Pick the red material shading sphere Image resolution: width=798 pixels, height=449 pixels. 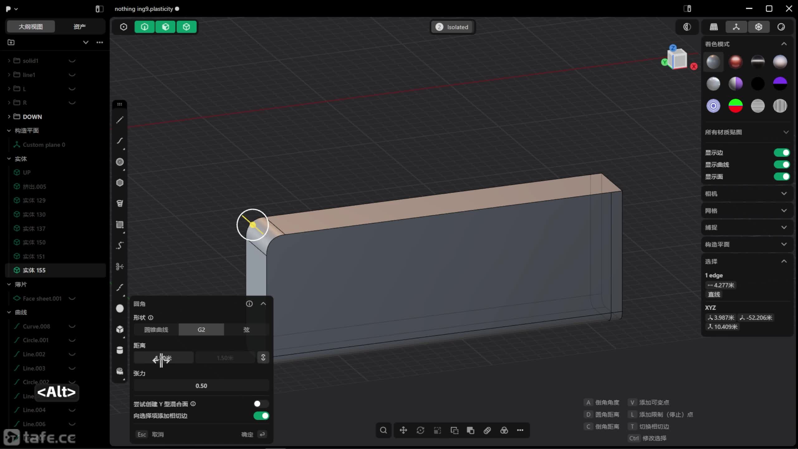click(735, 62)
